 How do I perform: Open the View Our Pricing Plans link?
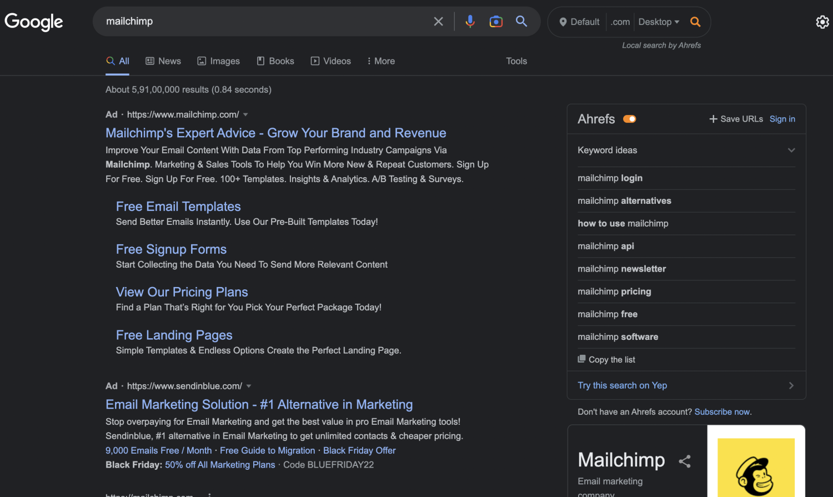(x=182, y=292)
